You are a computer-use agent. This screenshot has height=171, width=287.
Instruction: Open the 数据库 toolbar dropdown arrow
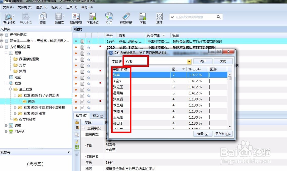64,16
